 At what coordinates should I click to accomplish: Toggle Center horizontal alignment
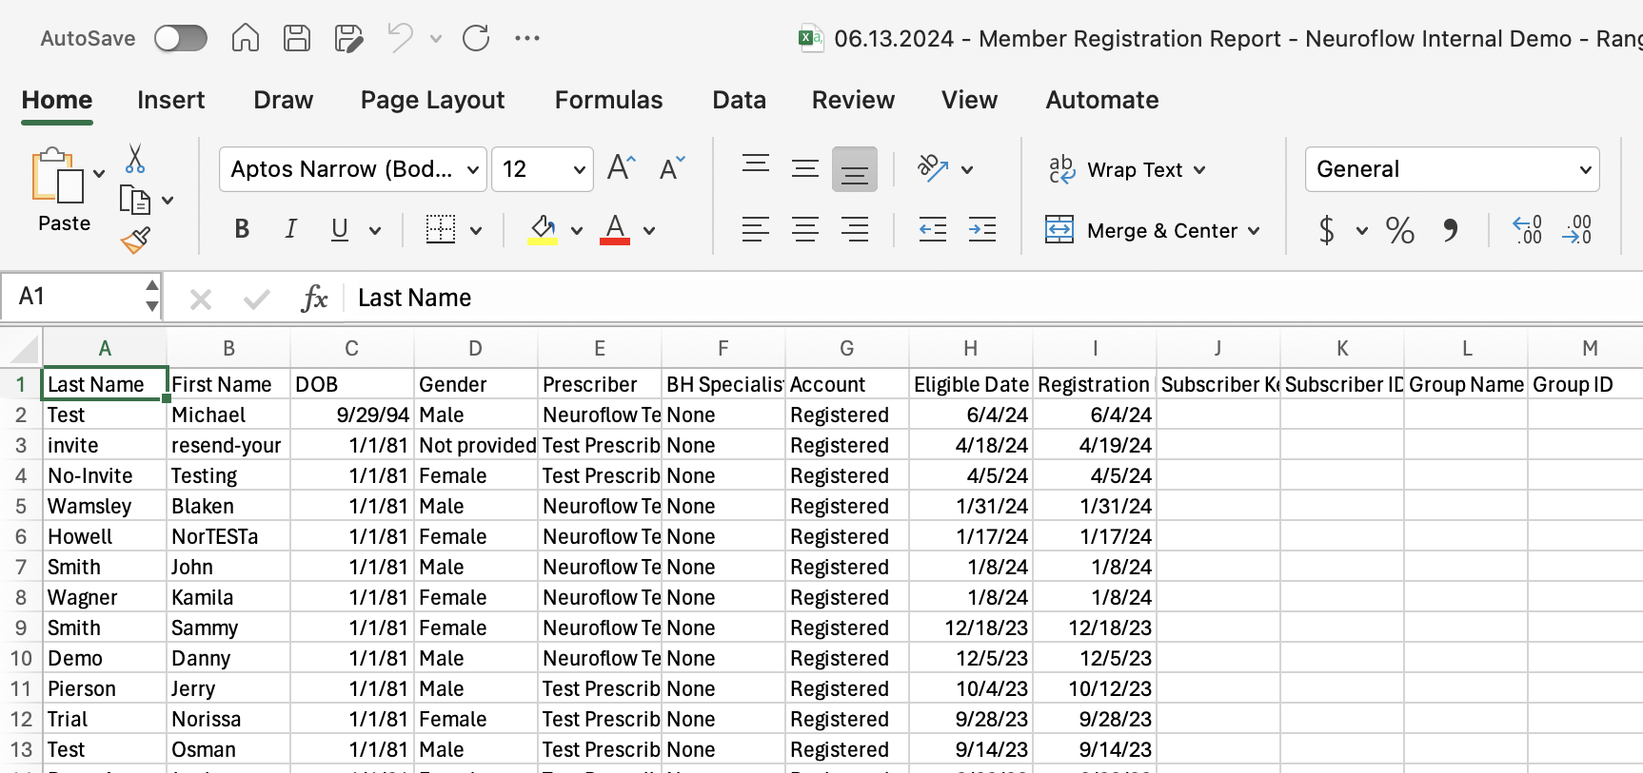(805, 229)
